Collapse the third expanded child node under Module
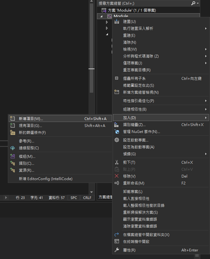 [x=107, y=34]
